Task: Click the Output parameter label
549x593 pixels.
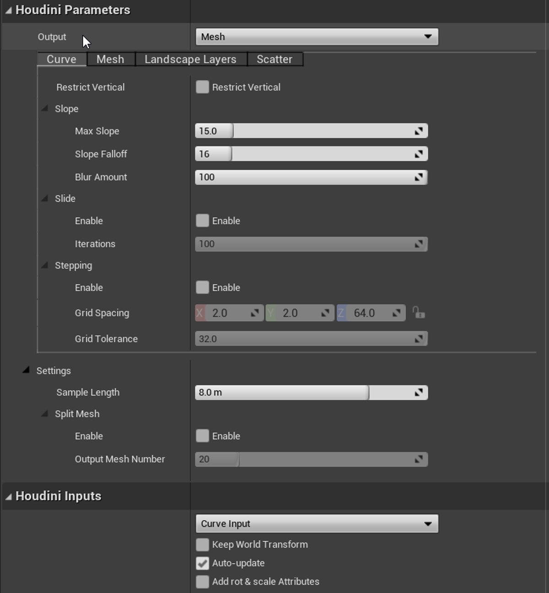Action: click(x=52, y=37)
